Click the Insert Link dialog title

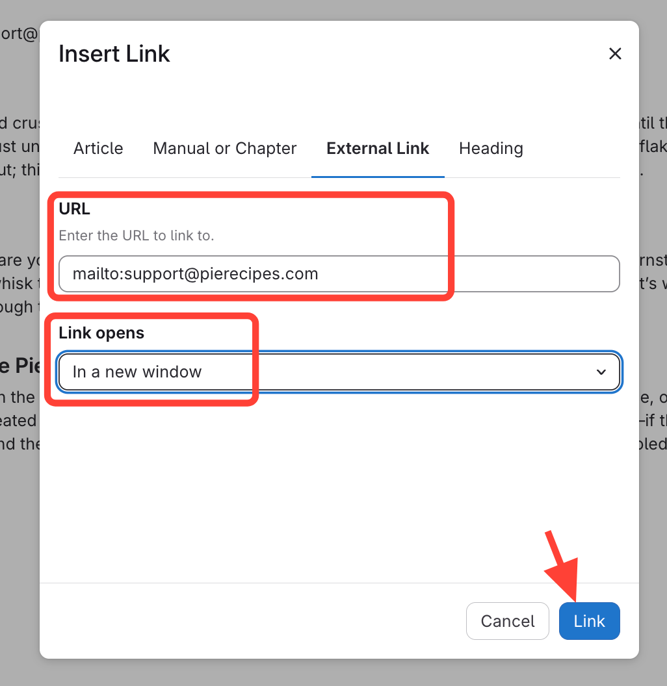point(114,54)
